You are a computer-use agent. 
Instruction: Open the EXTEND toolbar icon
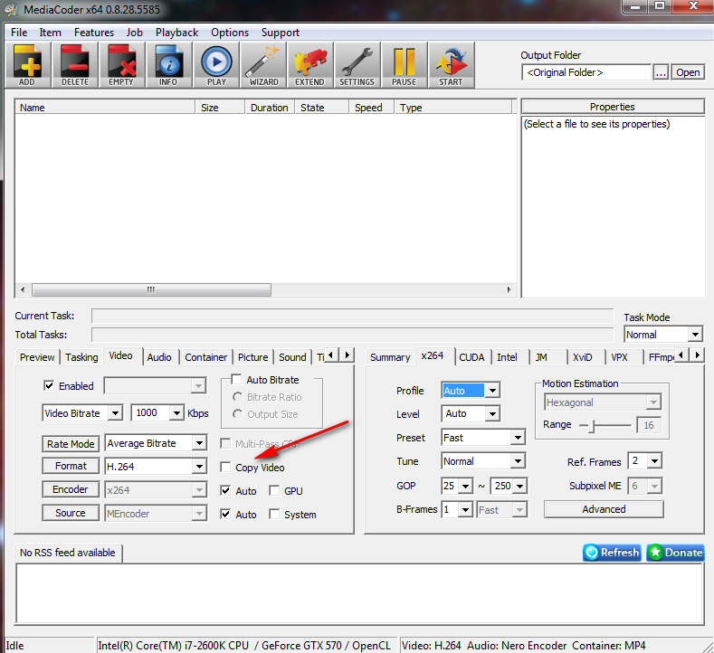click(310, 65)
